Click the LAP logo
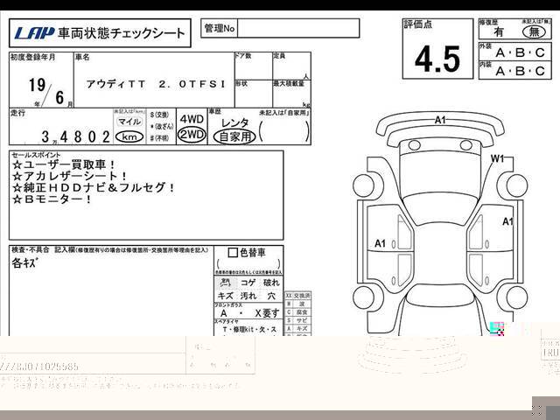This screenshot has height=420, width=560. (x=34, y=33)
